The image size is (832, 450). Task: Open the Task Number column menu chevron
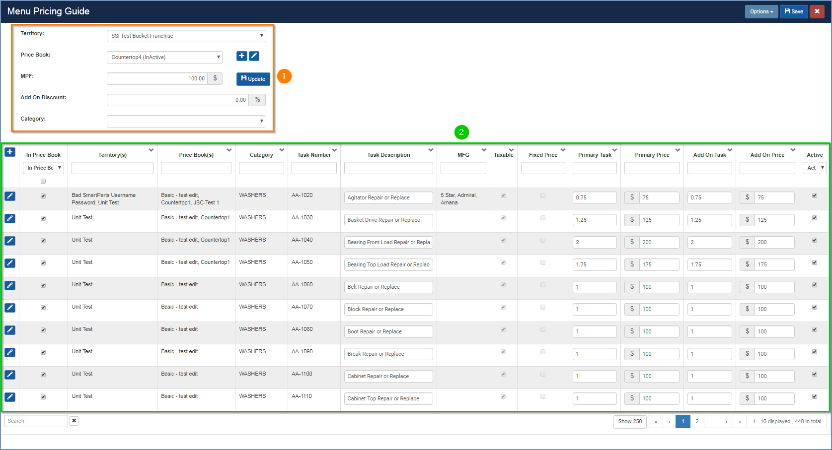pos(334,150)
